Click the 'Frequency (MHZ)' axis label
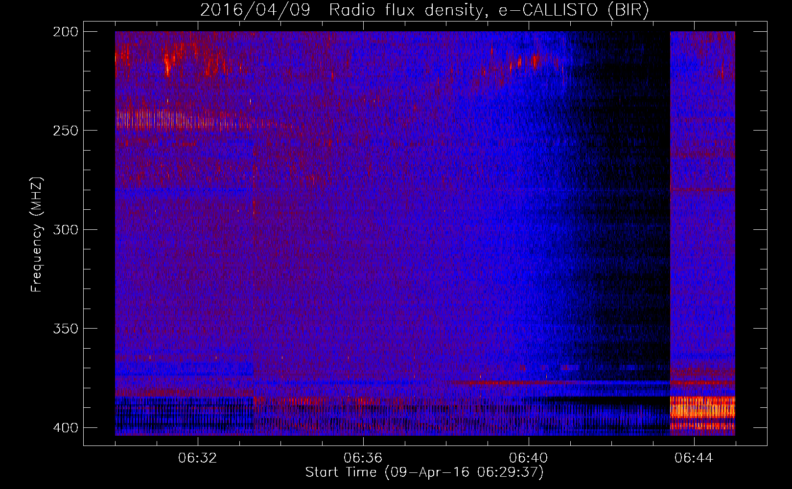The height and width of the screenshot is (489, 792). [37, 234]
